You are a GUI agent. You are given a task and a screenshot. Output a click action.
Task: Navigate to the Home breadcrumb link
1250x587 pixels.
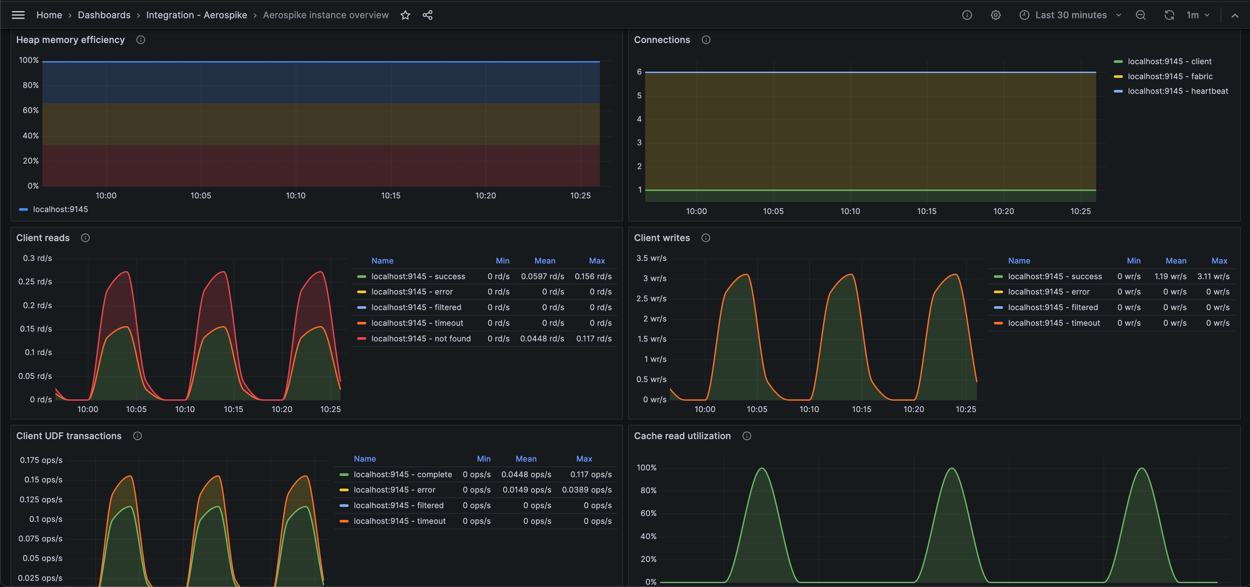[49, 15]
